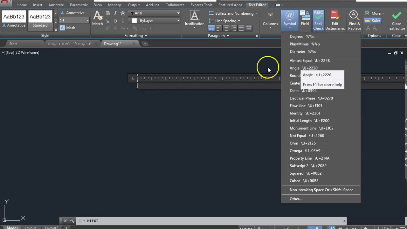Close the command line with X icon

pyautogui.click(x=65, y=221)
